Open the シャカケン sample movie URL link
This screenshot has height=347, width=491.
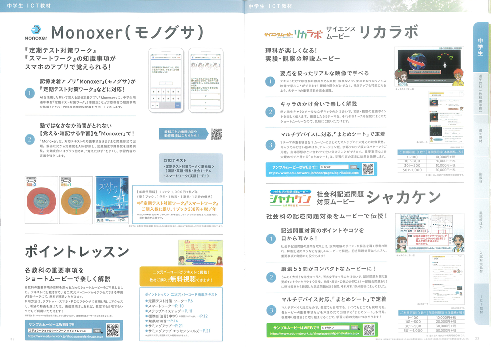[315, 334]
